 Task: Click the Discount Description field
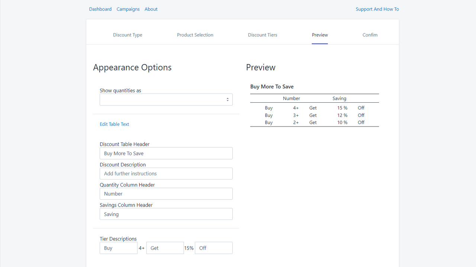(x=166, y=173)
